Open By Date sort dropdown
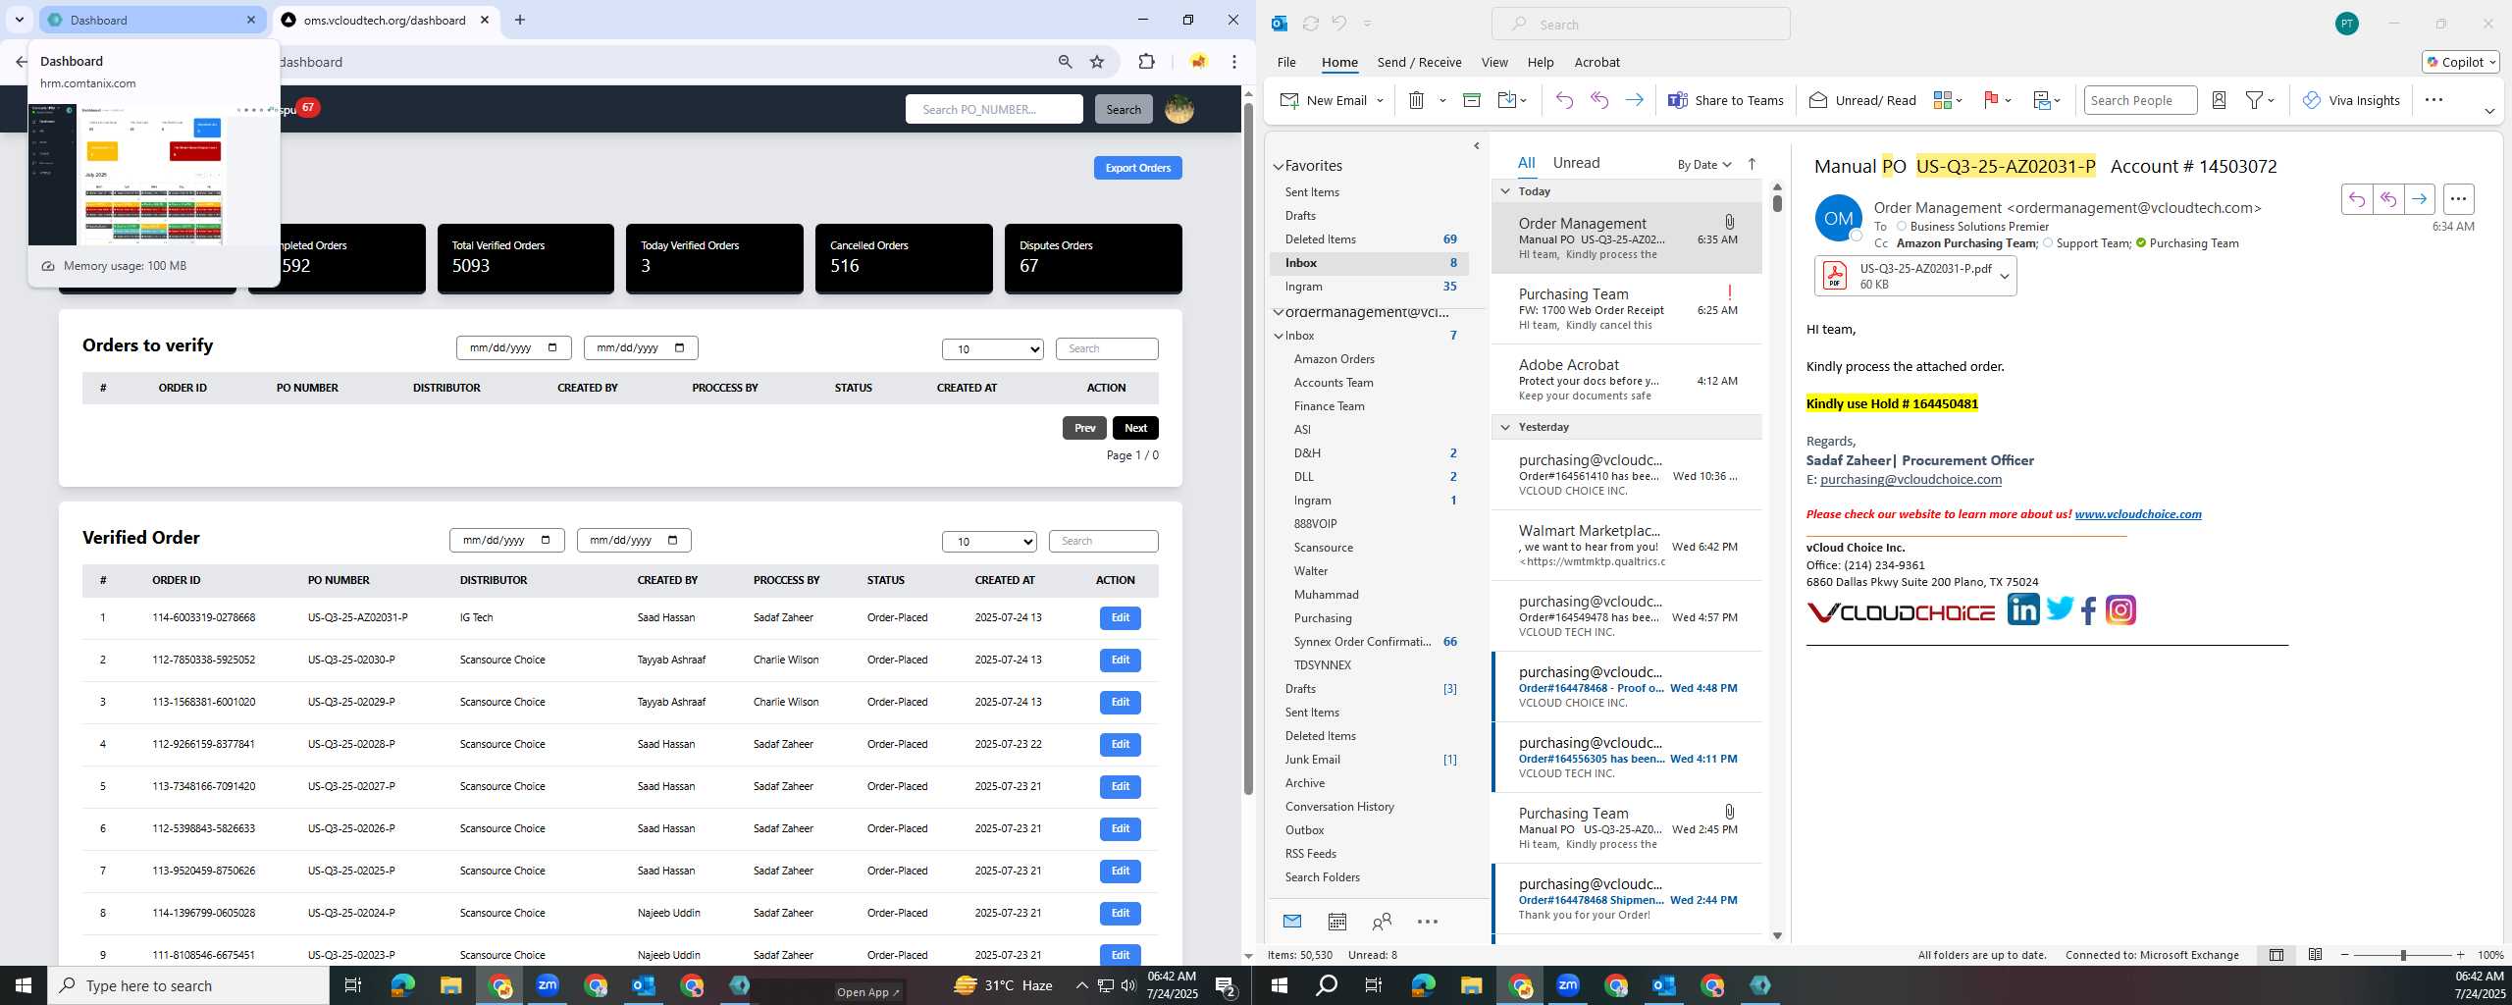The width and height of the screenshot is (2512, 1005). 1703,164
